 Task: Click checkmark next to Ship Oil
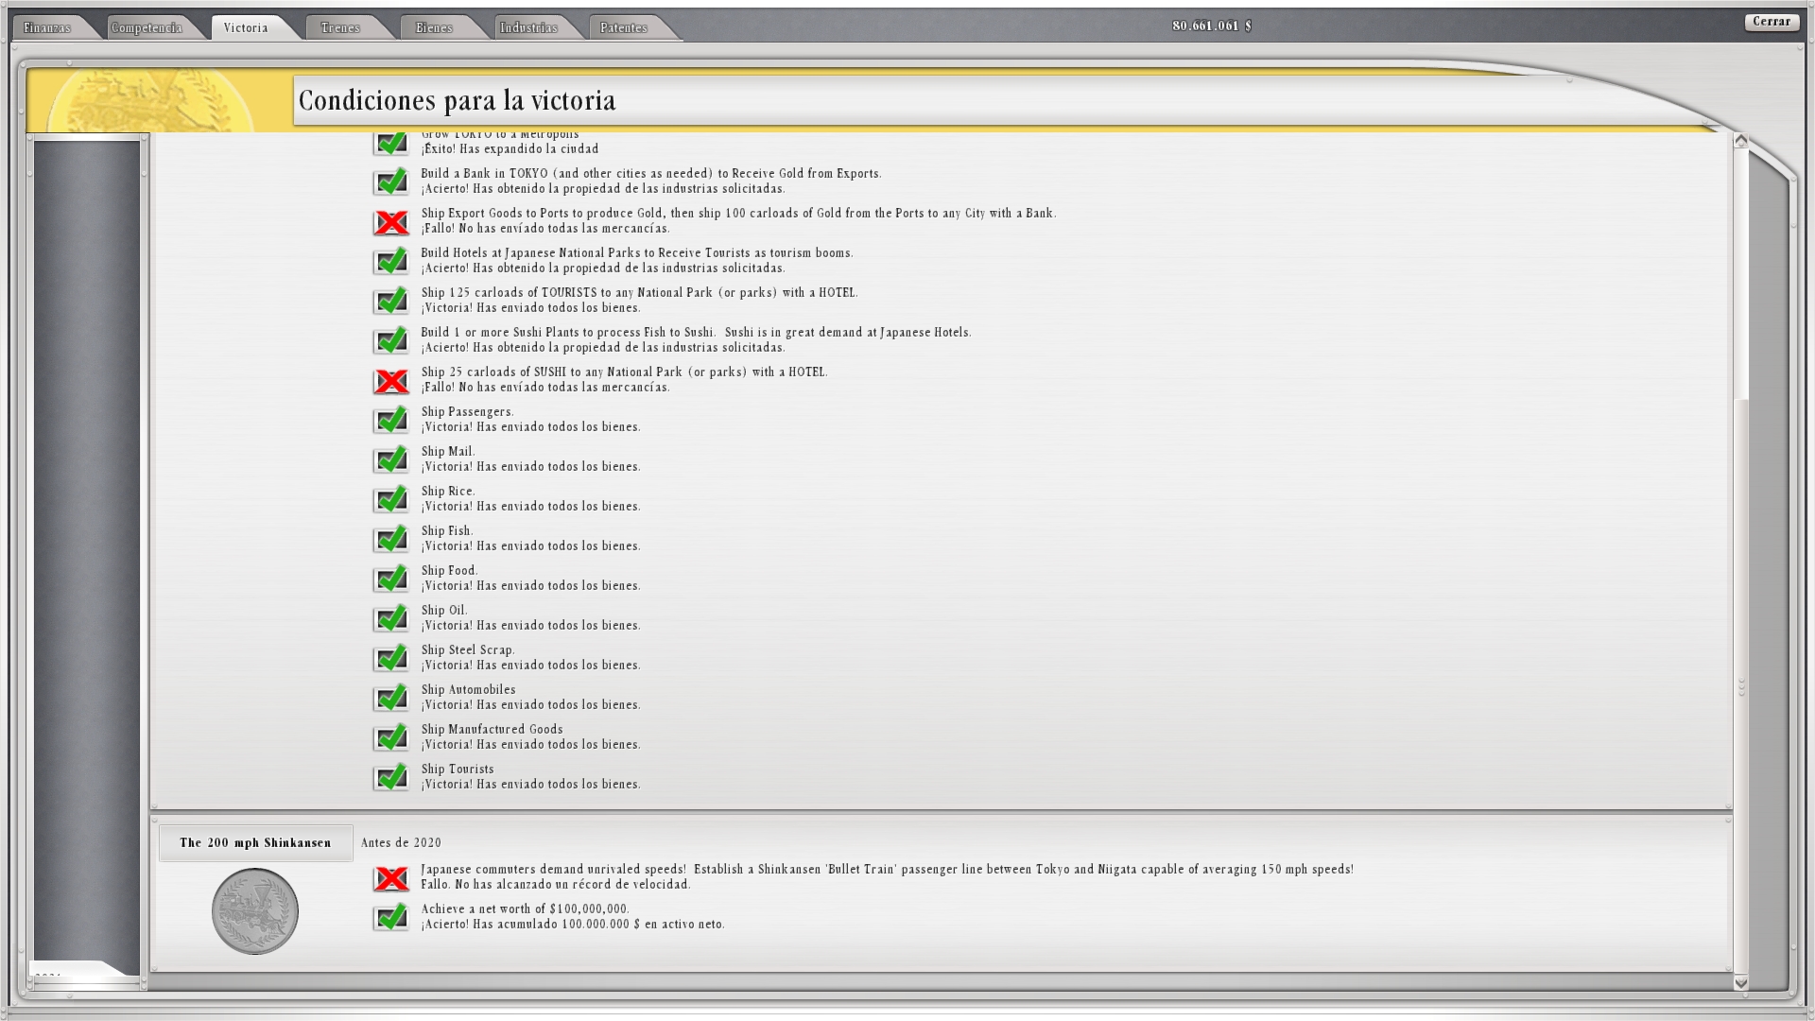(390, 617)
